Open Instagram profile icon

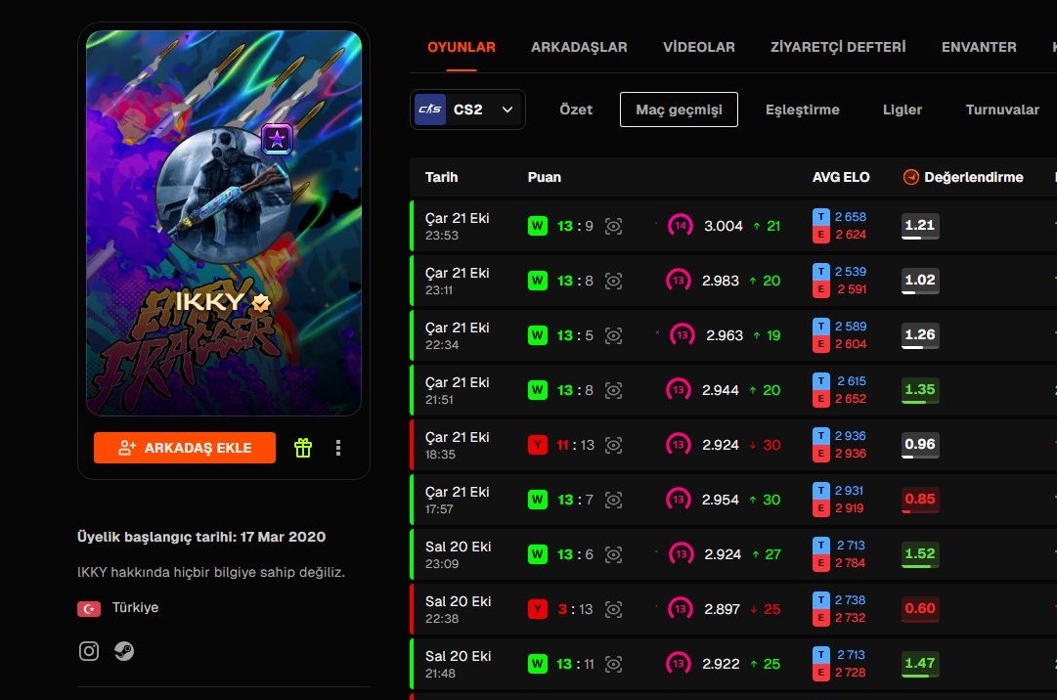[89, 651]
